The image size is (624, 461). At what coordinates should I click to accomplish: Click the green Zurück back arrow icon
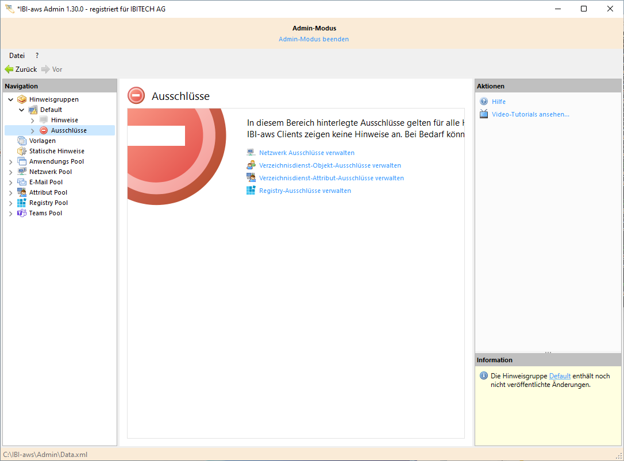pos(9,69)
